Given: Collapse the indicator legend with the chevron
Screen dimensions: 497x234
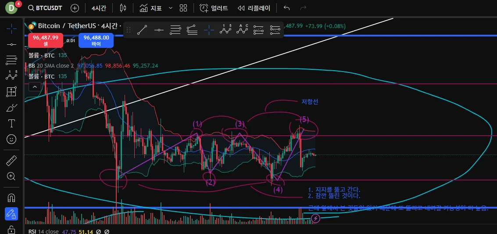Looking at the screenshot, I should click(x=35, y=86).
